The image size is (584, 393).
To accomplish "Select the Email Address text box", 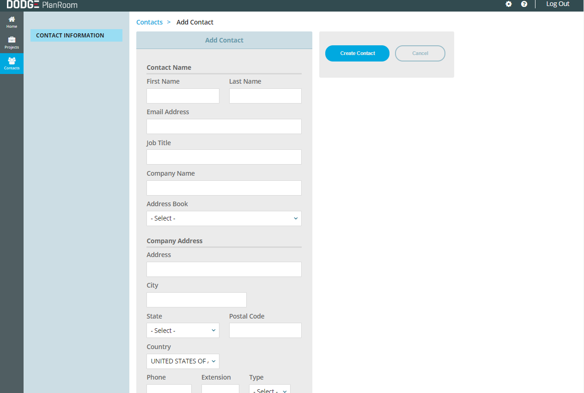I will click(x=224, y=127).
